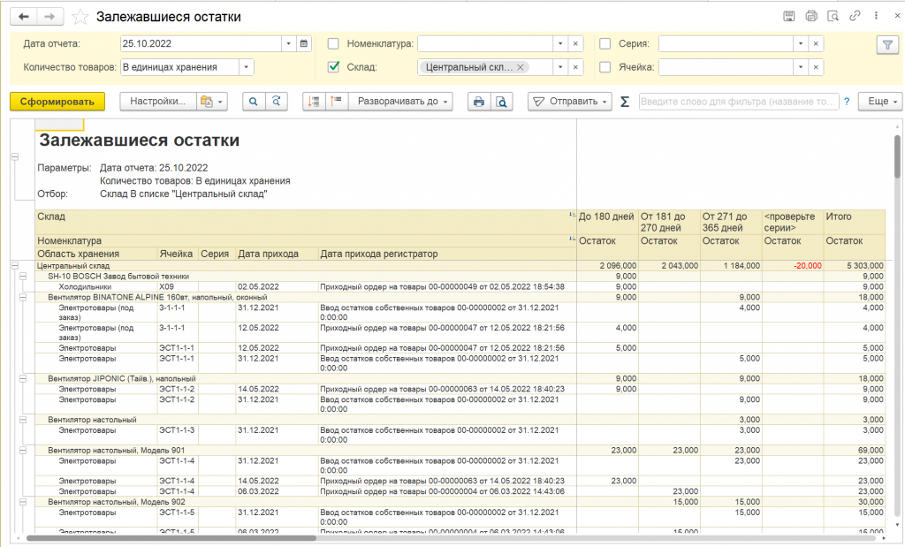Uncheck the Склад filter checkbox
The height and width of the screenshot is (547, 905).
333,66
